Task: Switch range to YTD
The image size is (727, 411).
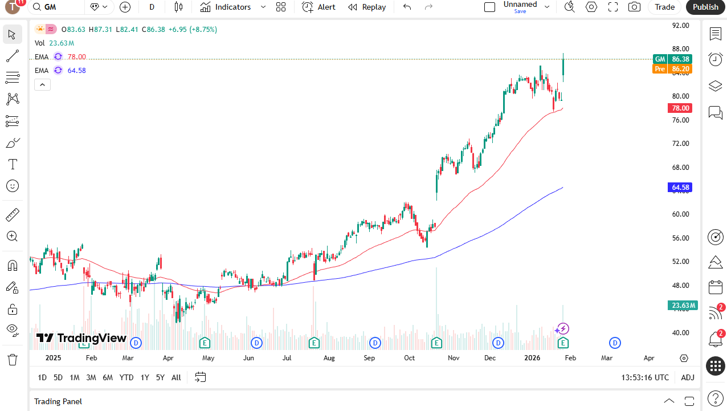Action: tap(126, 377)
